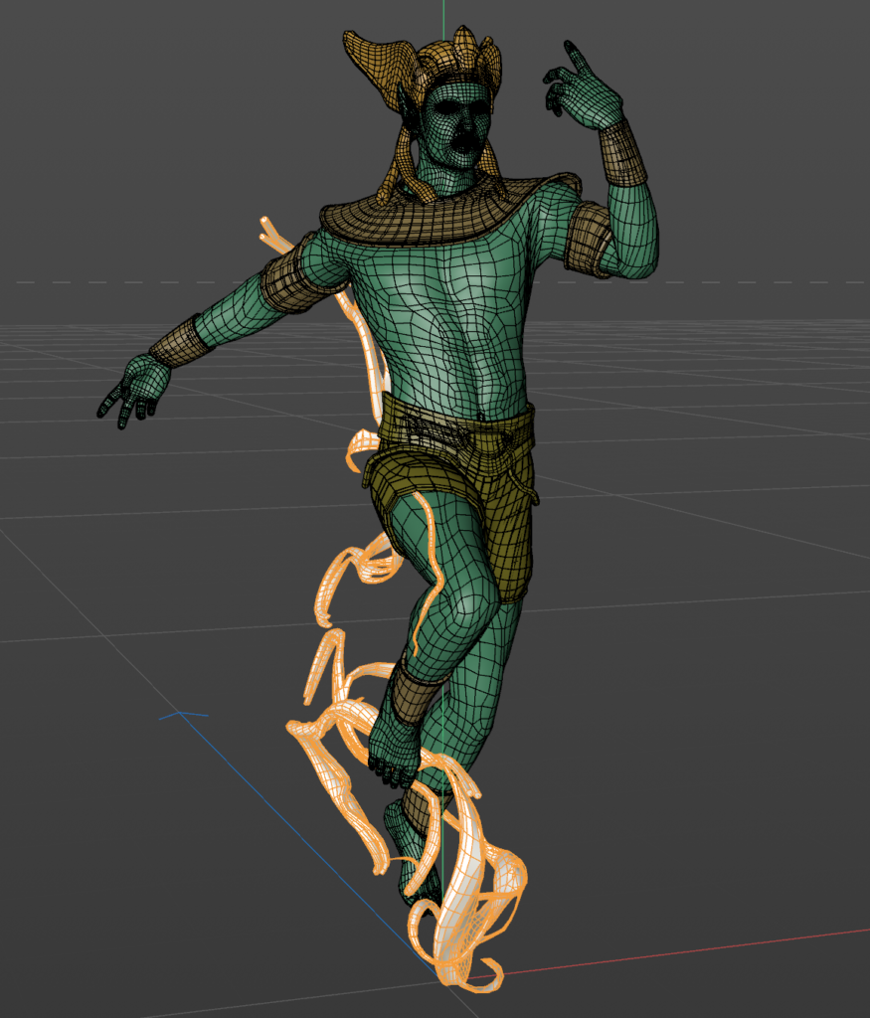Click the outstretched hand on the left
Screen dimensions: 870x1018
pos(134,387)
